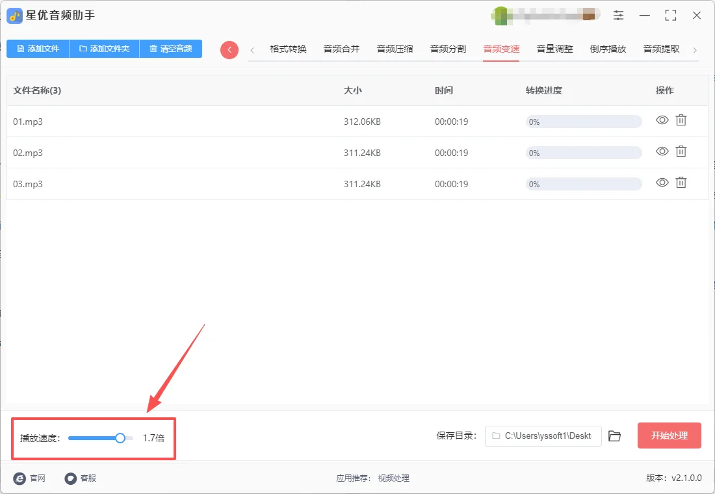715x494 pixels.
Task: Open the settings sliders icon in the title bar
Action: point(618,15)
